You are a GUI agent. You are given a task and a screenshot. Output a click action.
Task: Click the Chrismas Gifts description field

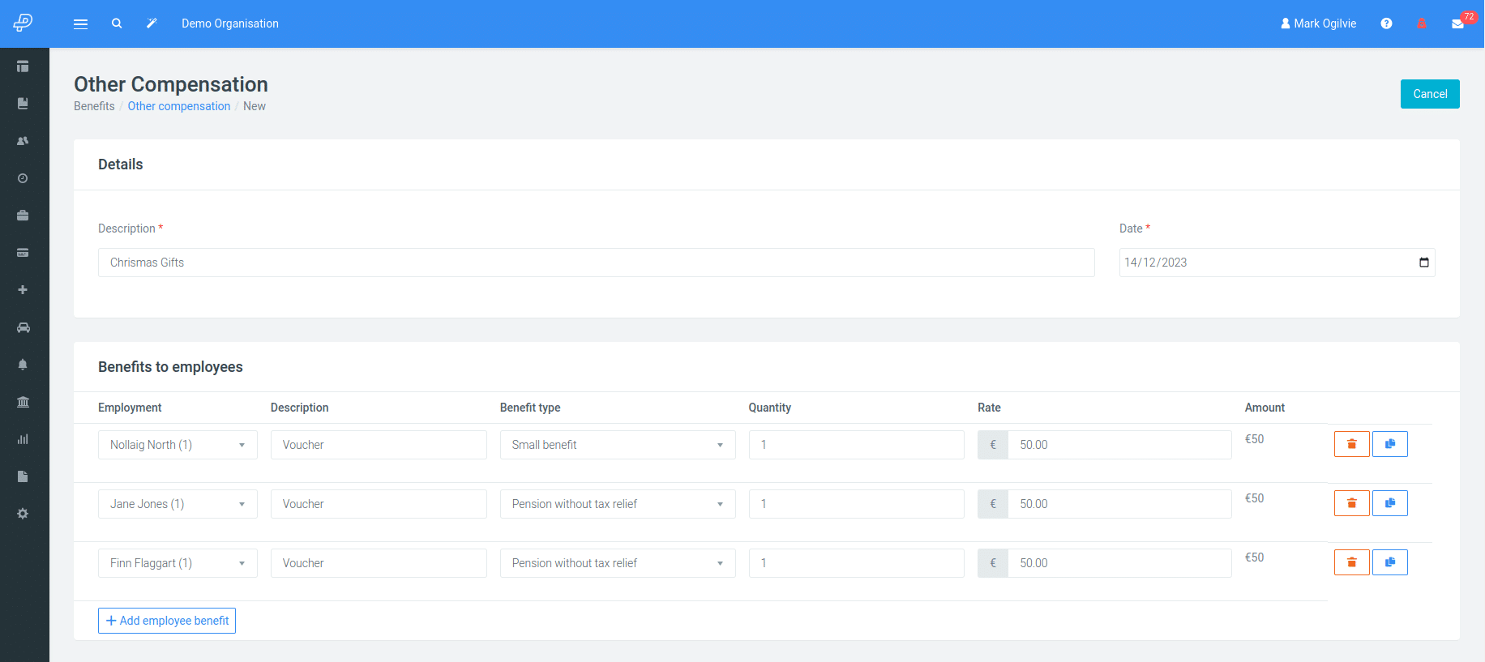tap(596, 263)
